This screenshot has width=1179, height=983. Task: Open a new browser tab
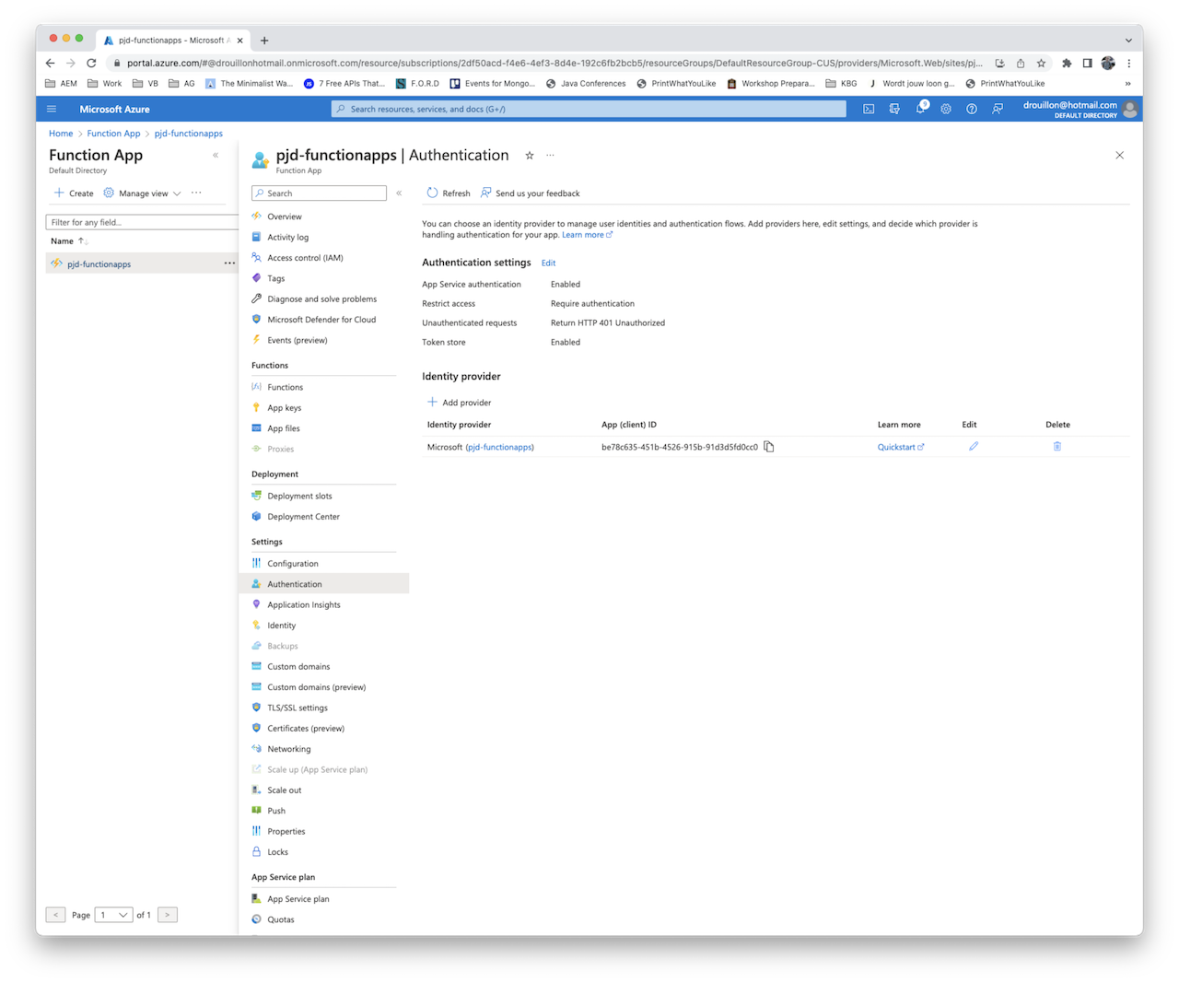pos(264,41)
